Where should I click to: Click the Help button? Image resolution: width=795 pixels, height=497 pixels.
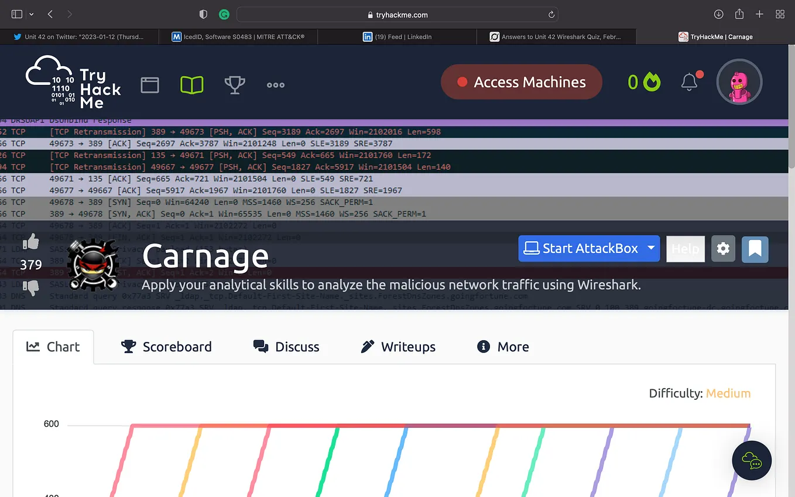point(685,248)
